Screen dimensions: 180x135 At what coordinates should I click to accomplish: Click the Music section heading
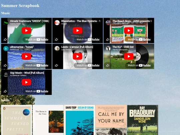click(6, 13)
